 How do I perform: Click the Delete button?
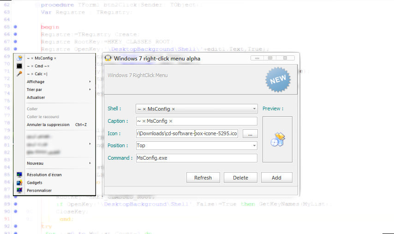coord(240,178)
